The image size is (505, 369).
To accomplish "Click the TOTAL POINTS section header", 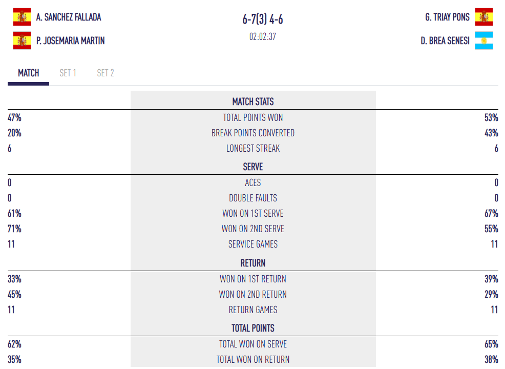I will click(253, 328).
